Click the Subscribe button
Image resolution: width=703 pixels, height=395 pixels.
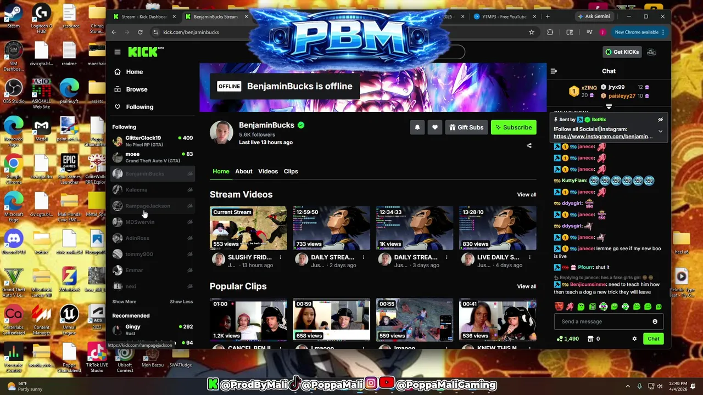point(513,127)
